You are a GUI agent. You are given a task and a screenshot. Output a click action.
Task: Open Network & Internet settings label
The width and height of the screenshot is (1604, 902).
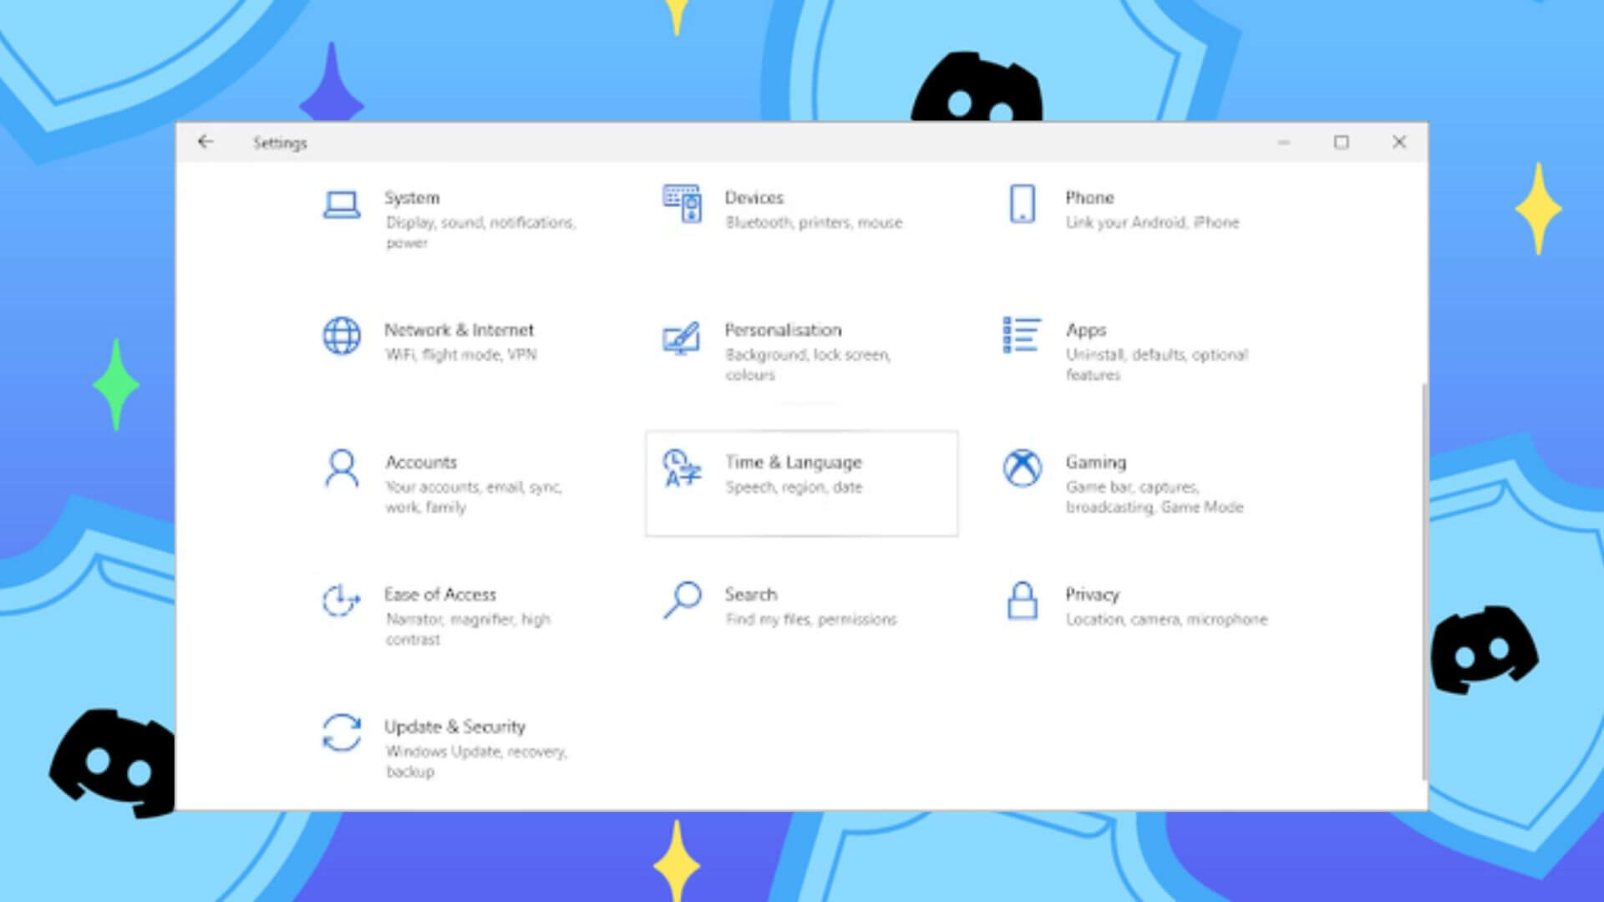coord(459,330)
